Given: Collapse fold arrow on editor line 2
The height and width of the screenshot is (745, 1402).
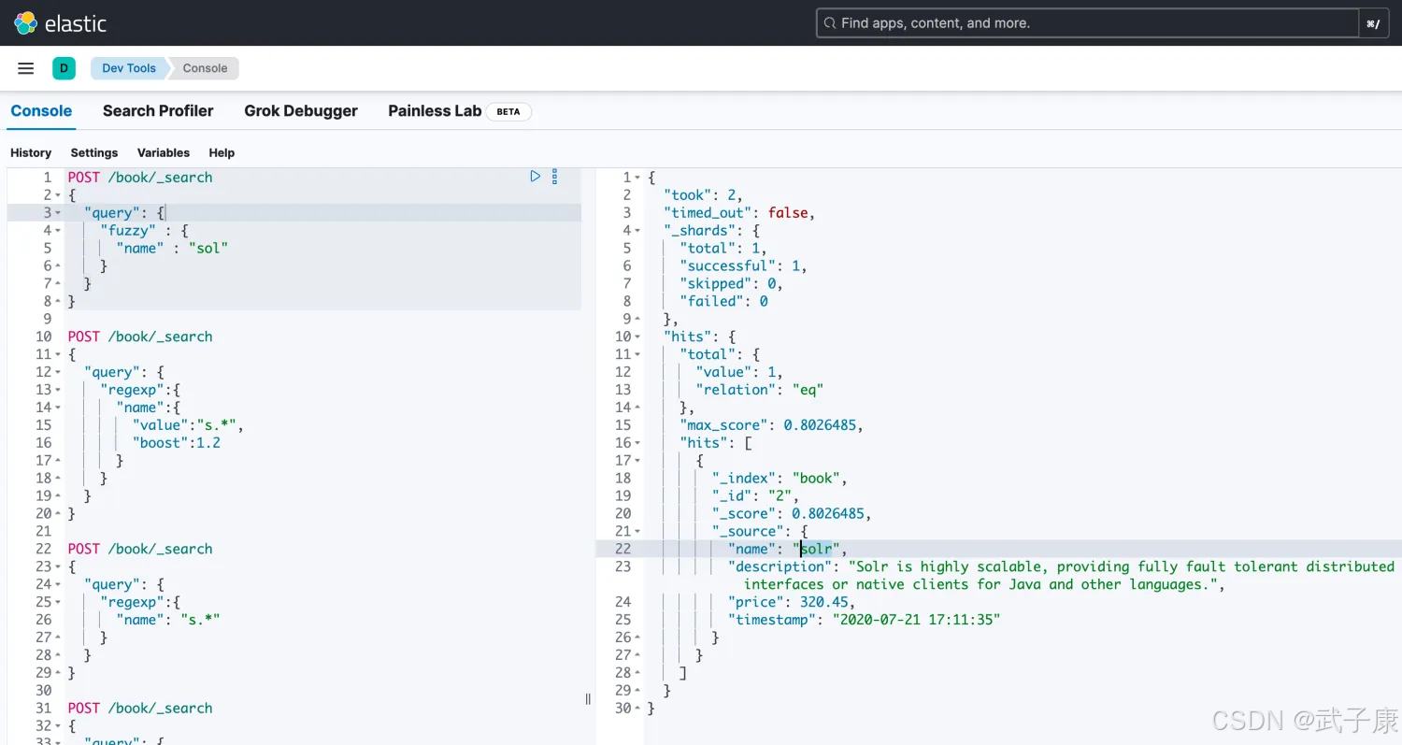Looking at the screenshot, I should pyautogui.click(x=58, y=195).
